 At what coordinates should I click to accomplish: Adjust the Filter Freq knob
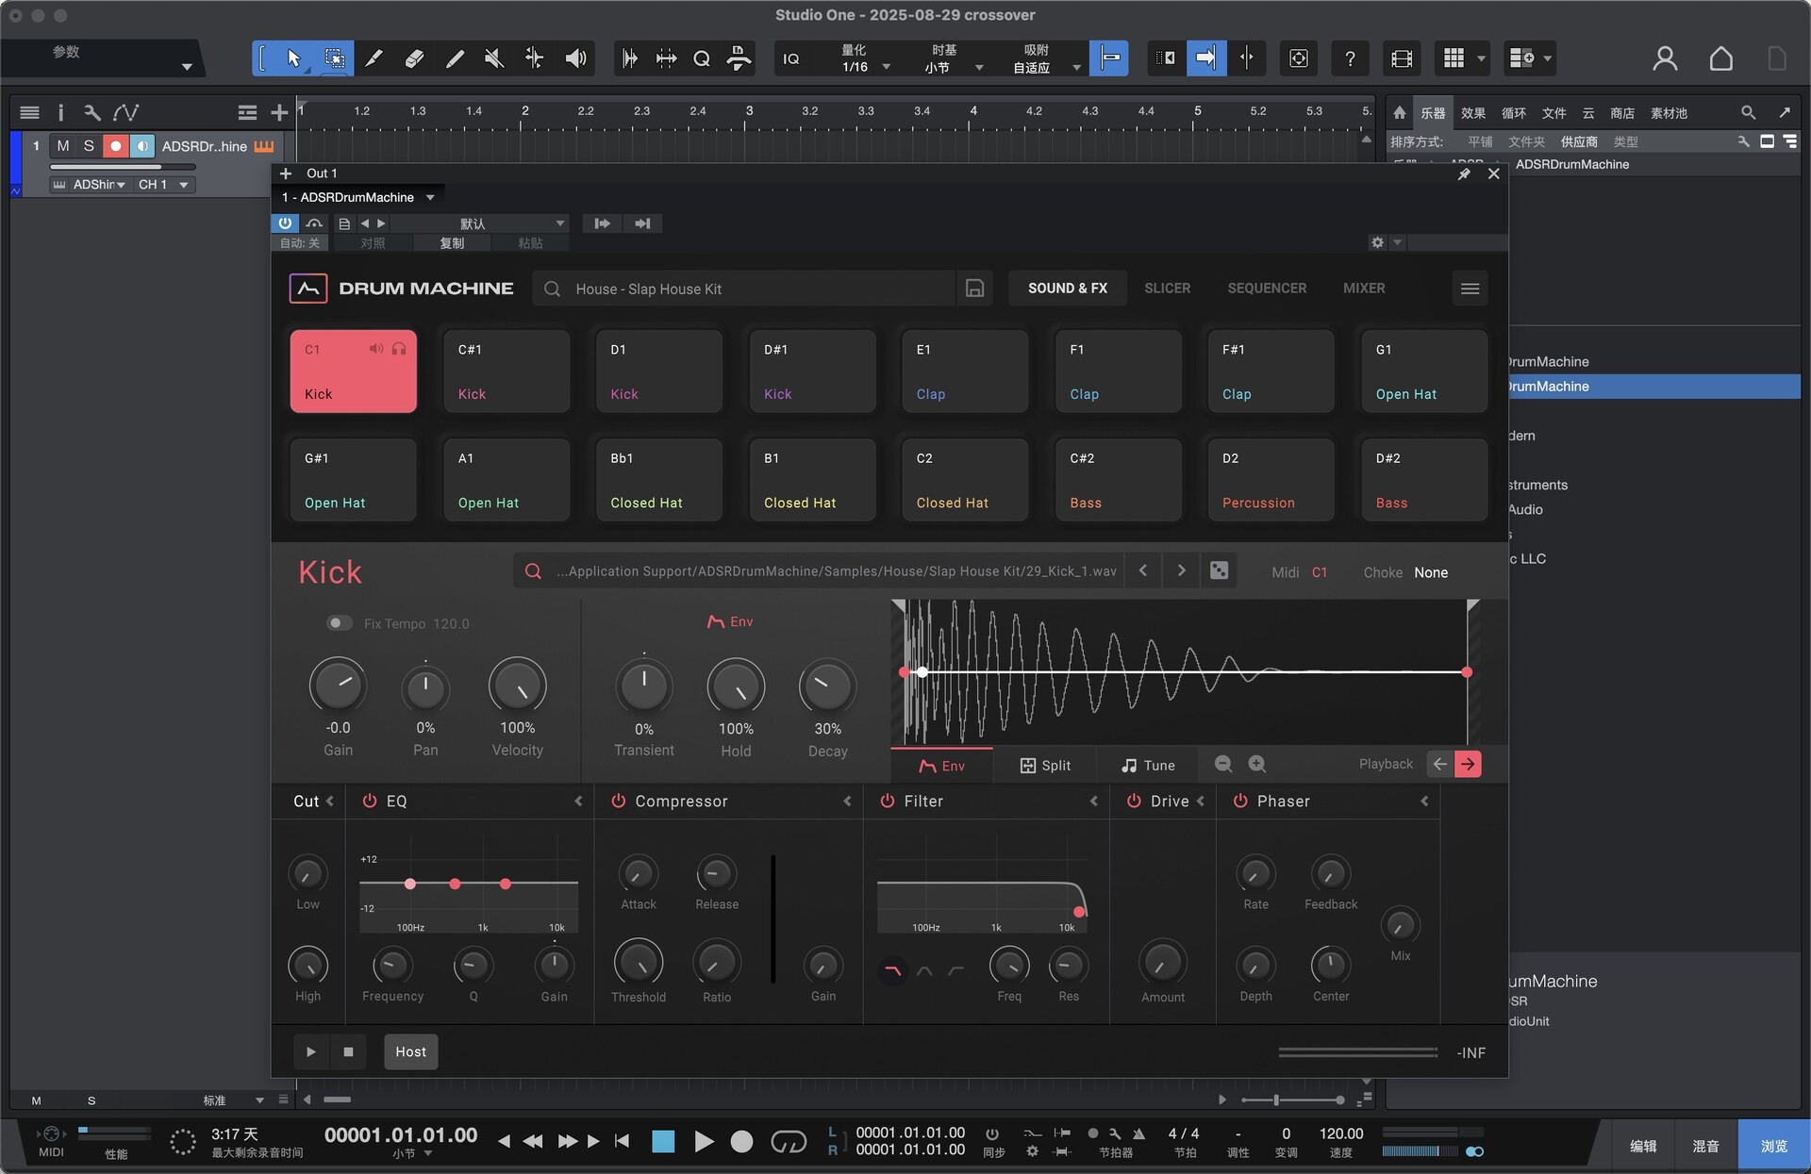tap(1009, 966)
